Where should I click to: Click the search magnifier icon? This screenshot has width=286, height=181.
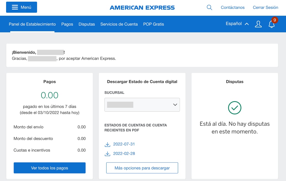tap(209, 7)
